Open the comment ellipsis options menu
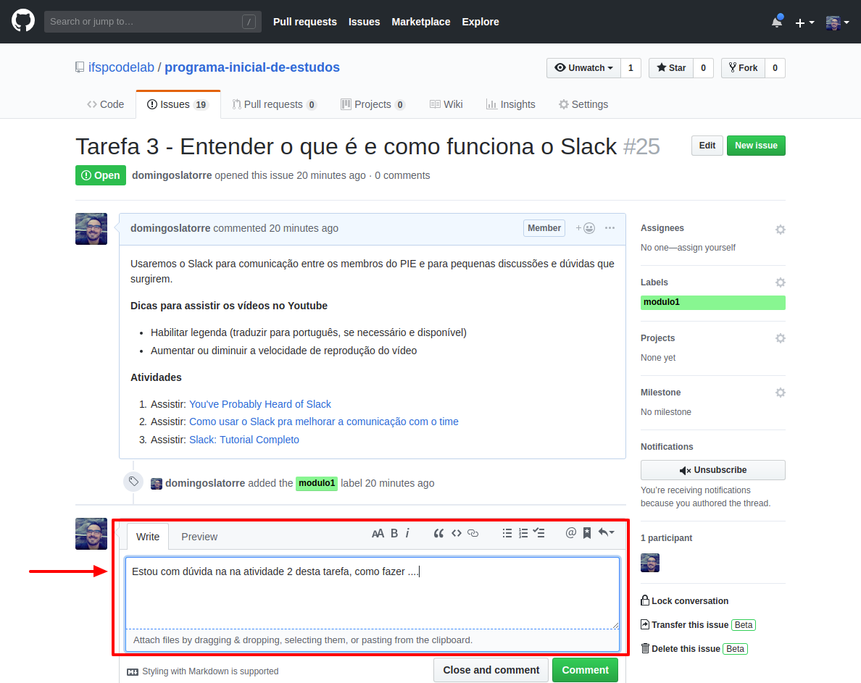The image size is (861, 683). point(610,227)
